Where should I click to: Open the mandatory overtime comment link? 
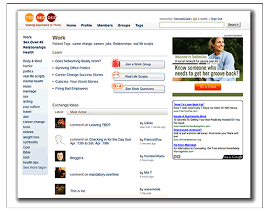pos(104,175)
